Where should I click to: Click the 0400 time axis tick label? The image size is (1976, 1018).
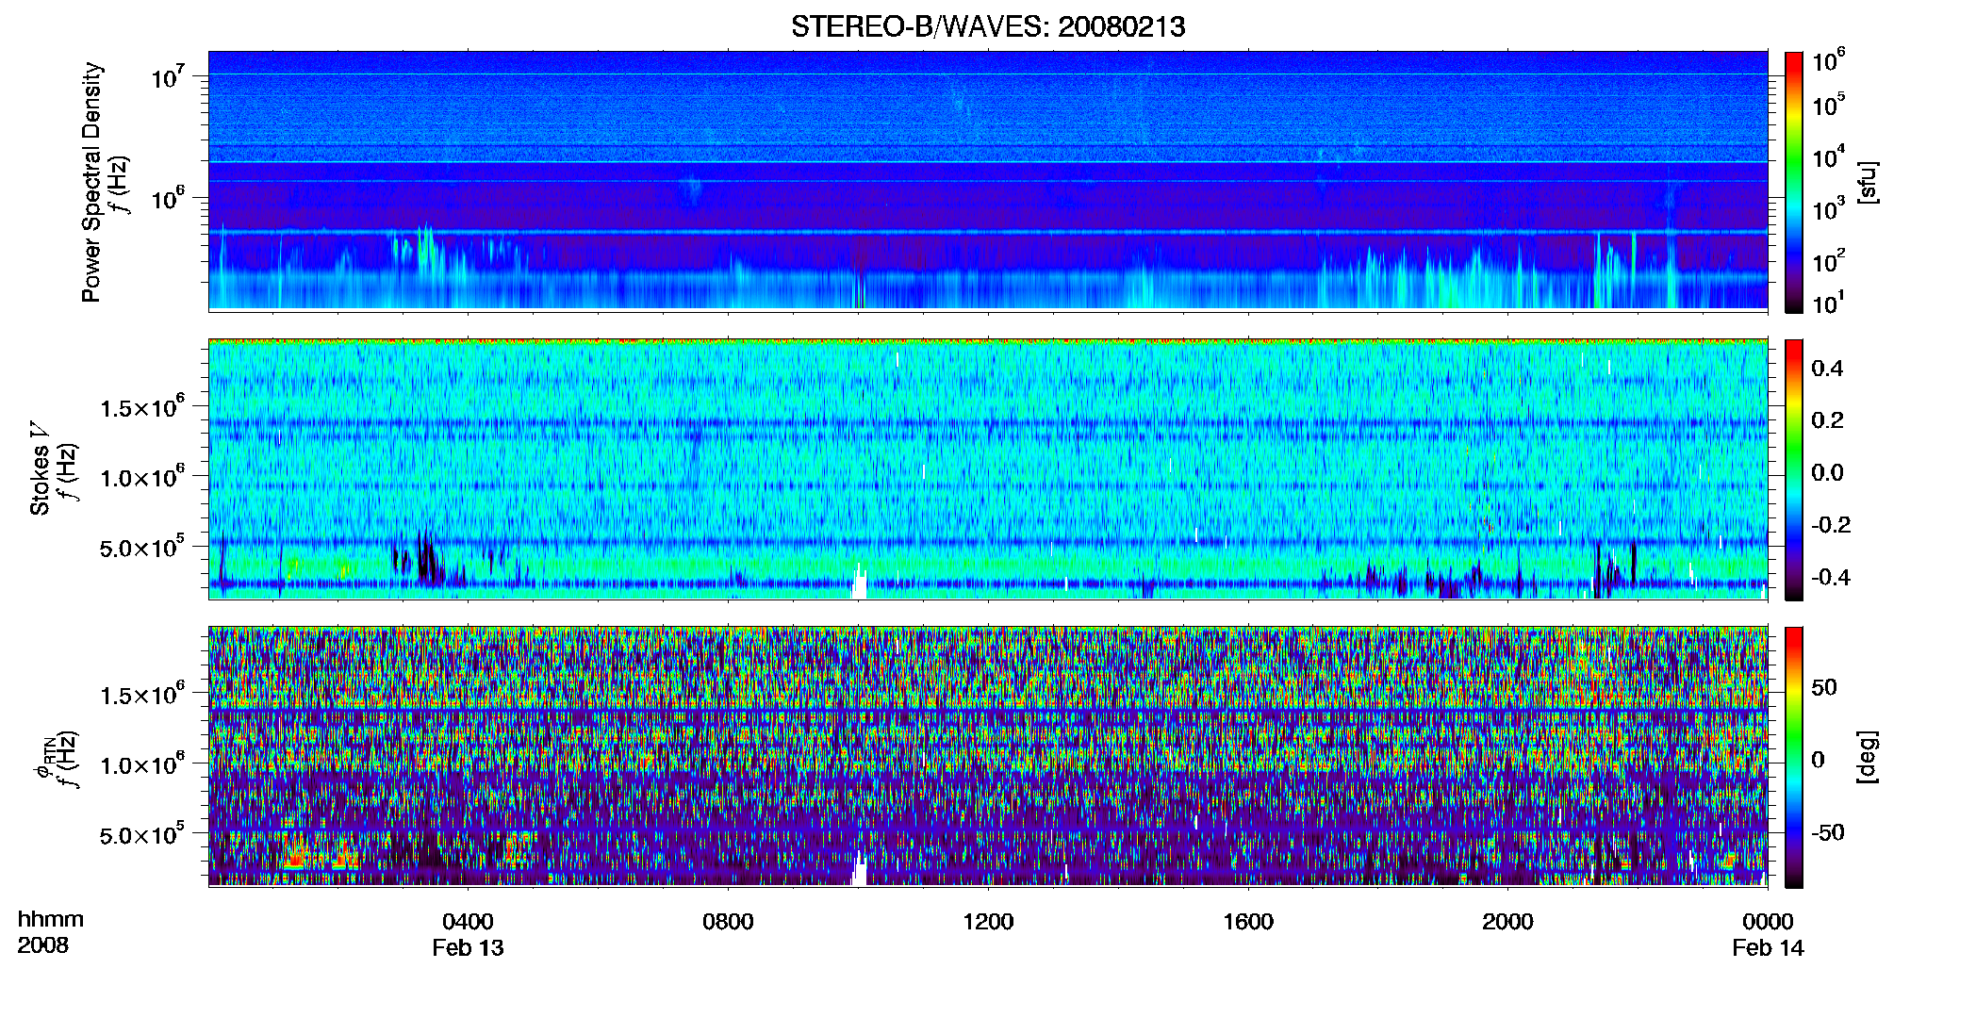coord(468,922)
